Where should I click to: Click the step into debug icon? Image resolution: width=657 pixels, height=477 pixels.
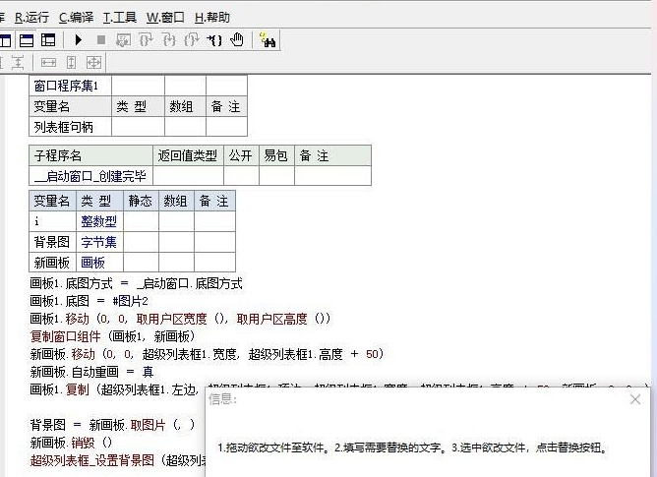[169, 40]
